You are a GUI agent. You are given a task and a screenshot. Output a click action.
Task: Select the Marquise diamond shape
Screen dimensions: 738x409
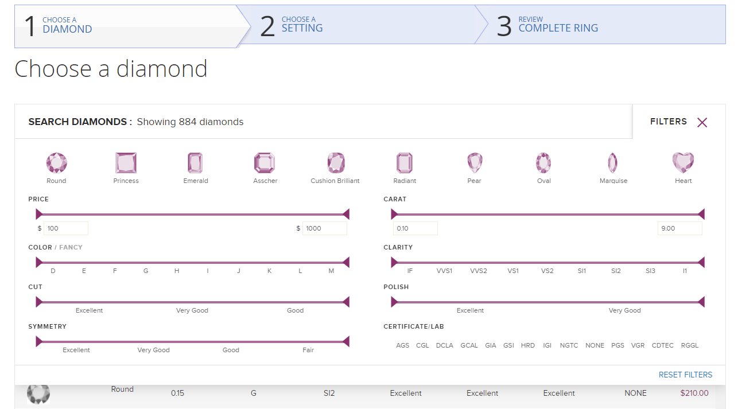[x=613, y=163]
